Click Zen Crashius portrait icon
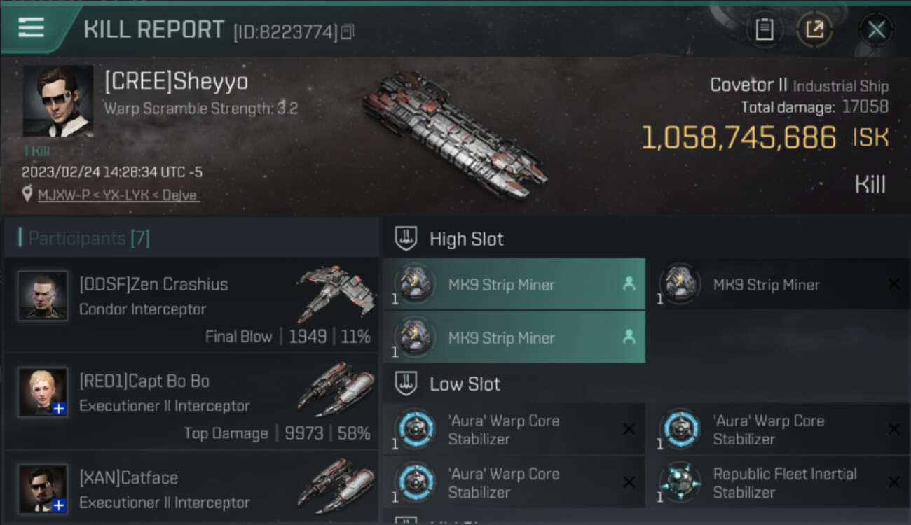 click(43, 295)
